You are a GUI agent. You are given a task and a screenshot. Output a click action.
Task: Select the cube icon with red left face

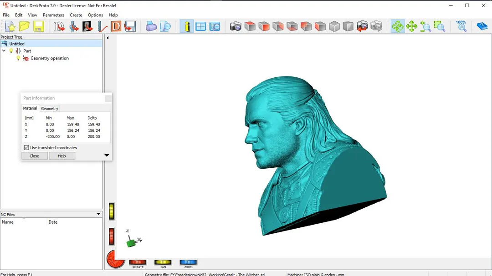[x=320, y=26]
